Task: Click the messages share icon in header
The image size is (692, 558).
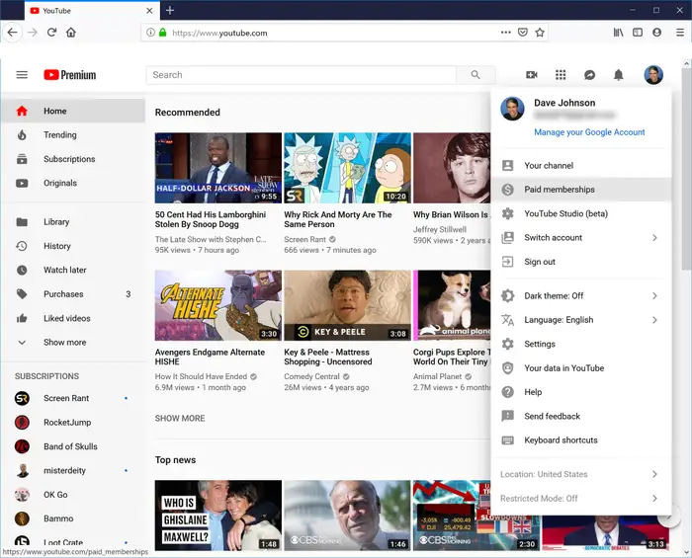Action: [590, 75]
